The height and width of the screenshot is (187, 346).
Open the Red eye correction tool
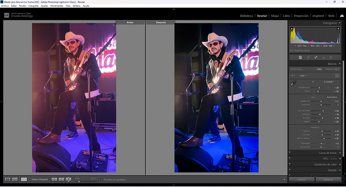(323, 57)
